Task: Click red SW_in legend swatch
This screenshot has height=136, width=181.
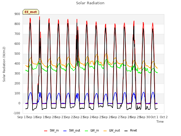Action: 46,131
